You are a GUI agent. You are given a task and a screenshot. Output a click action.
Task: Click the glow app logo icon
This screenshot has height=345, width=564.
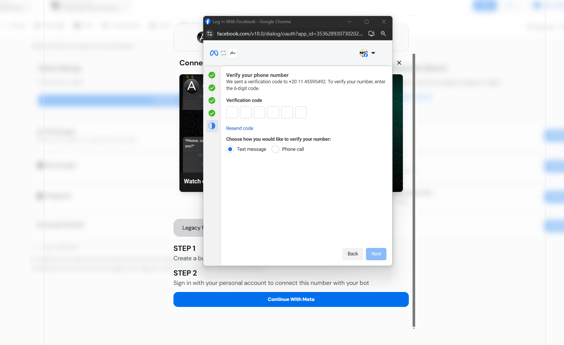233,53
